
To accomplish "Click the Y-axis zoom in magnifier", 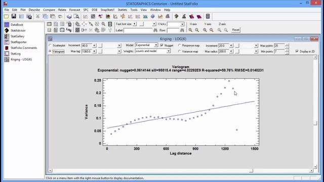I will (205, 30).
